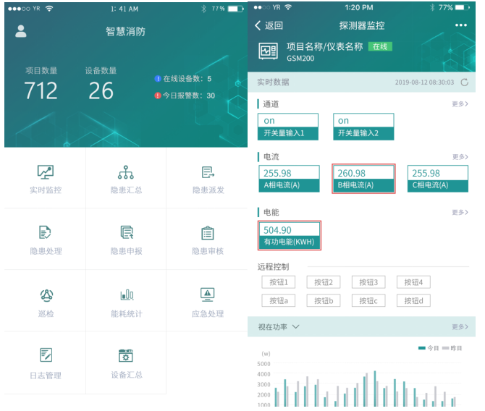Open the 能耗统计 energy statistics icon
Screen dimensions: 485x411
[x=126, y=295]
